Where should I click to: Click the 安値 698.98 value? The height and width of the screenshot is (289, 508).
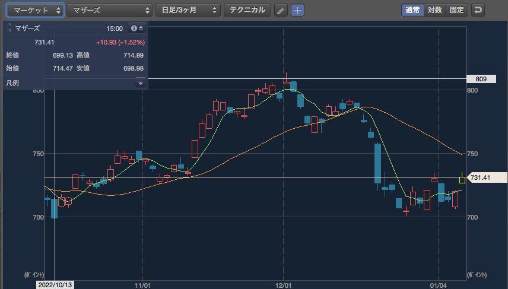(x=134, y=68)
